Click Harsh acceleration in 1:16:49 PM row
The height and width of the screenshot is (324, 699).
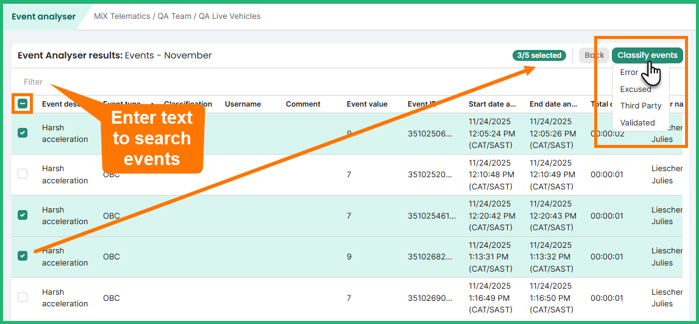[x=65, y=298]
